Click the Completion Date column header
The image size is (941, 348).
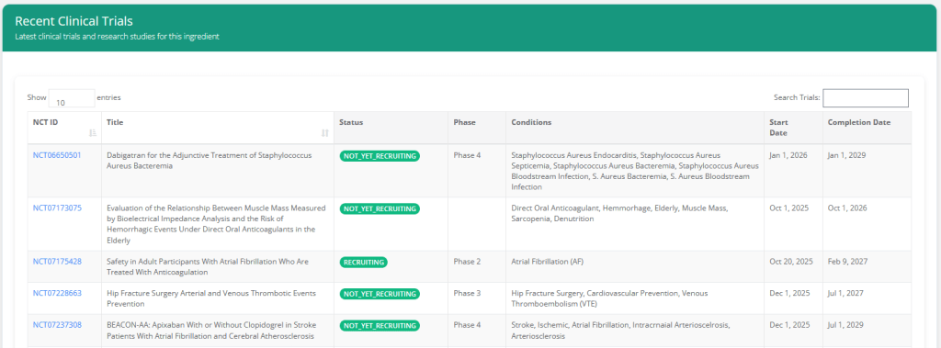coord(867,128)
